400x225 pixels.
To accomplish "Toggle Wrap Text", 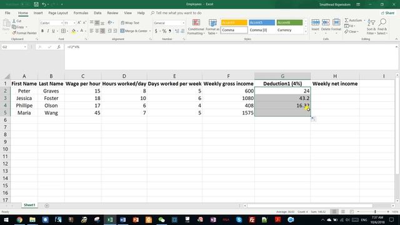I will [130, 23].
